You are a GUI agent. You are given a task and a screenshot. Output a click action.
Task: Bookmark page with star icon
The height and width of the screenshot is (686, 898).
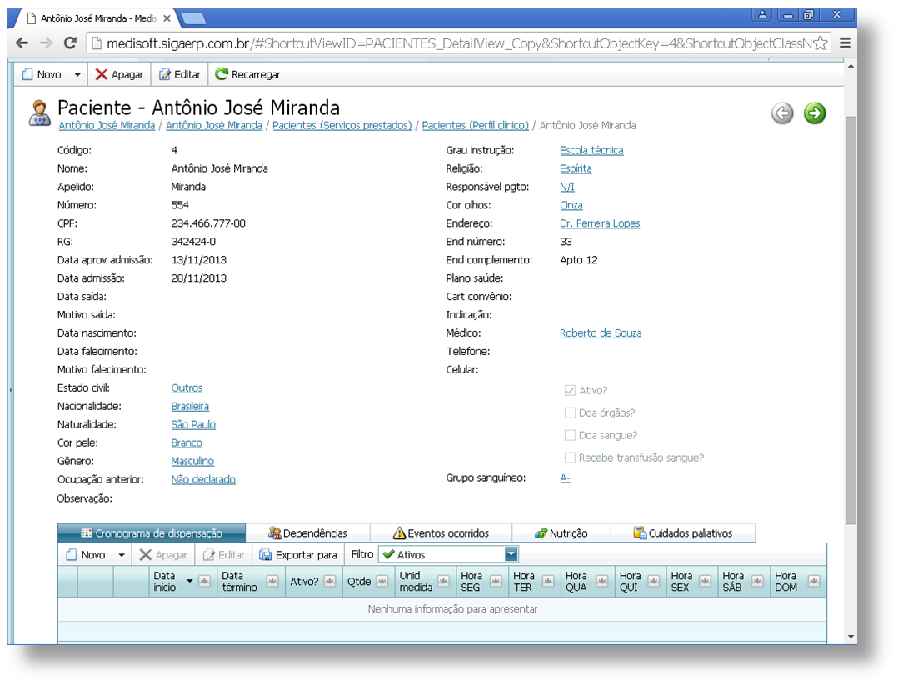820,43
